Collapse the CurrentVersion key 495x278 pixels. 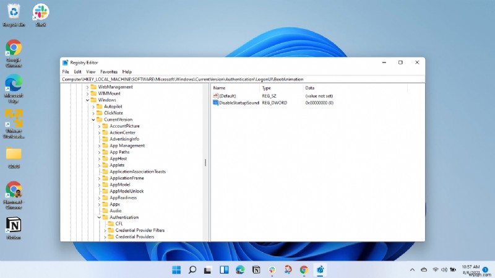pyautogui.click(x=93, y=119)
